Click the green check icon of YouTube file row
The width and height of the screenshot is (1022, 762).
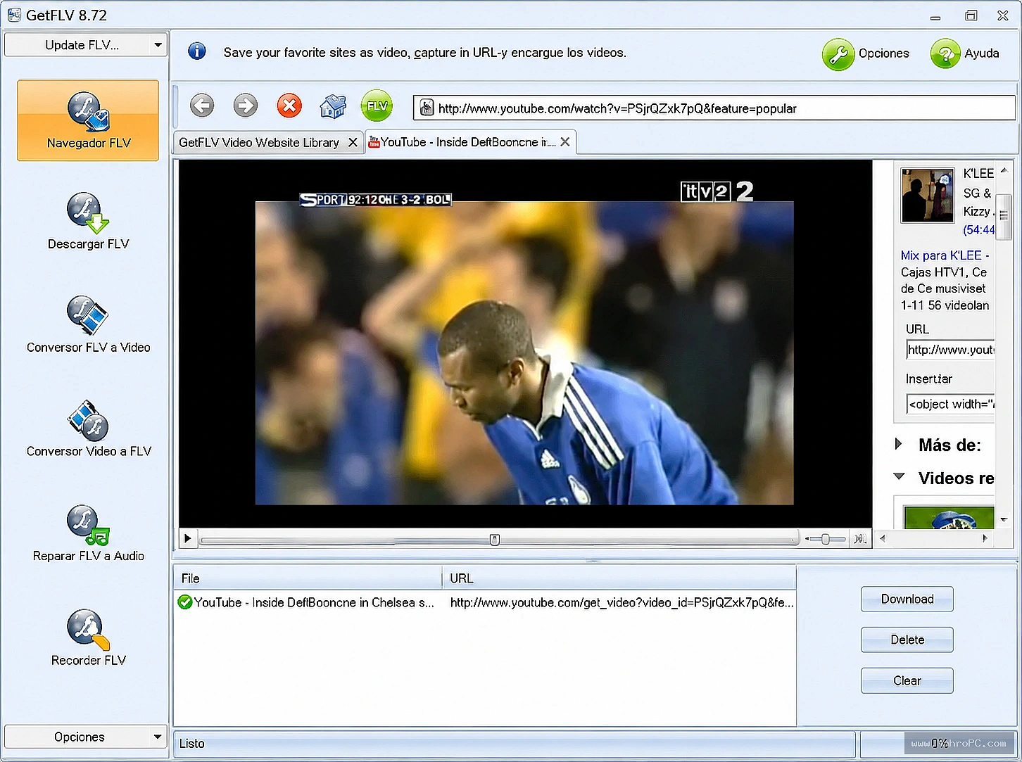(185, 602)
